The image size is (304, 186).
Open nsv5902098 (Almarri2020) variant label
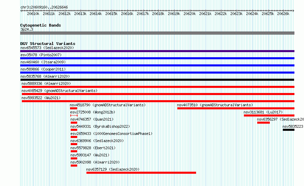95,162
